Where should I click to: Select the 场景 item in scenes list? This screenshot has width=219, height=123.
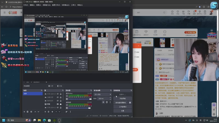point(33,93)
